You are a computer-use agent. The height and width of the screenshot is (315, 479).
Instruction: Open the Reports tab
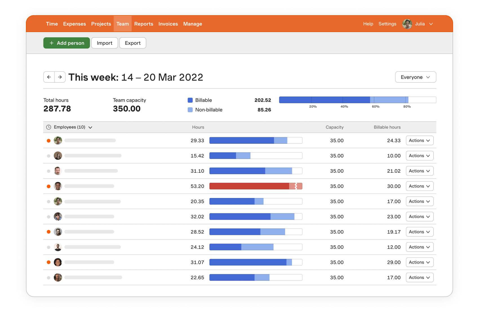pos(143,24)
